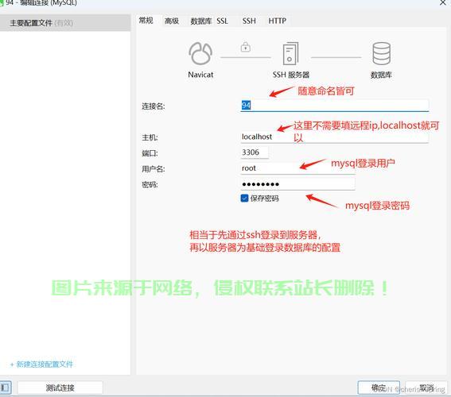The height and width of the screenshot is (397, 451).
Task: Open the 数据库 tab
Action: 200,21
